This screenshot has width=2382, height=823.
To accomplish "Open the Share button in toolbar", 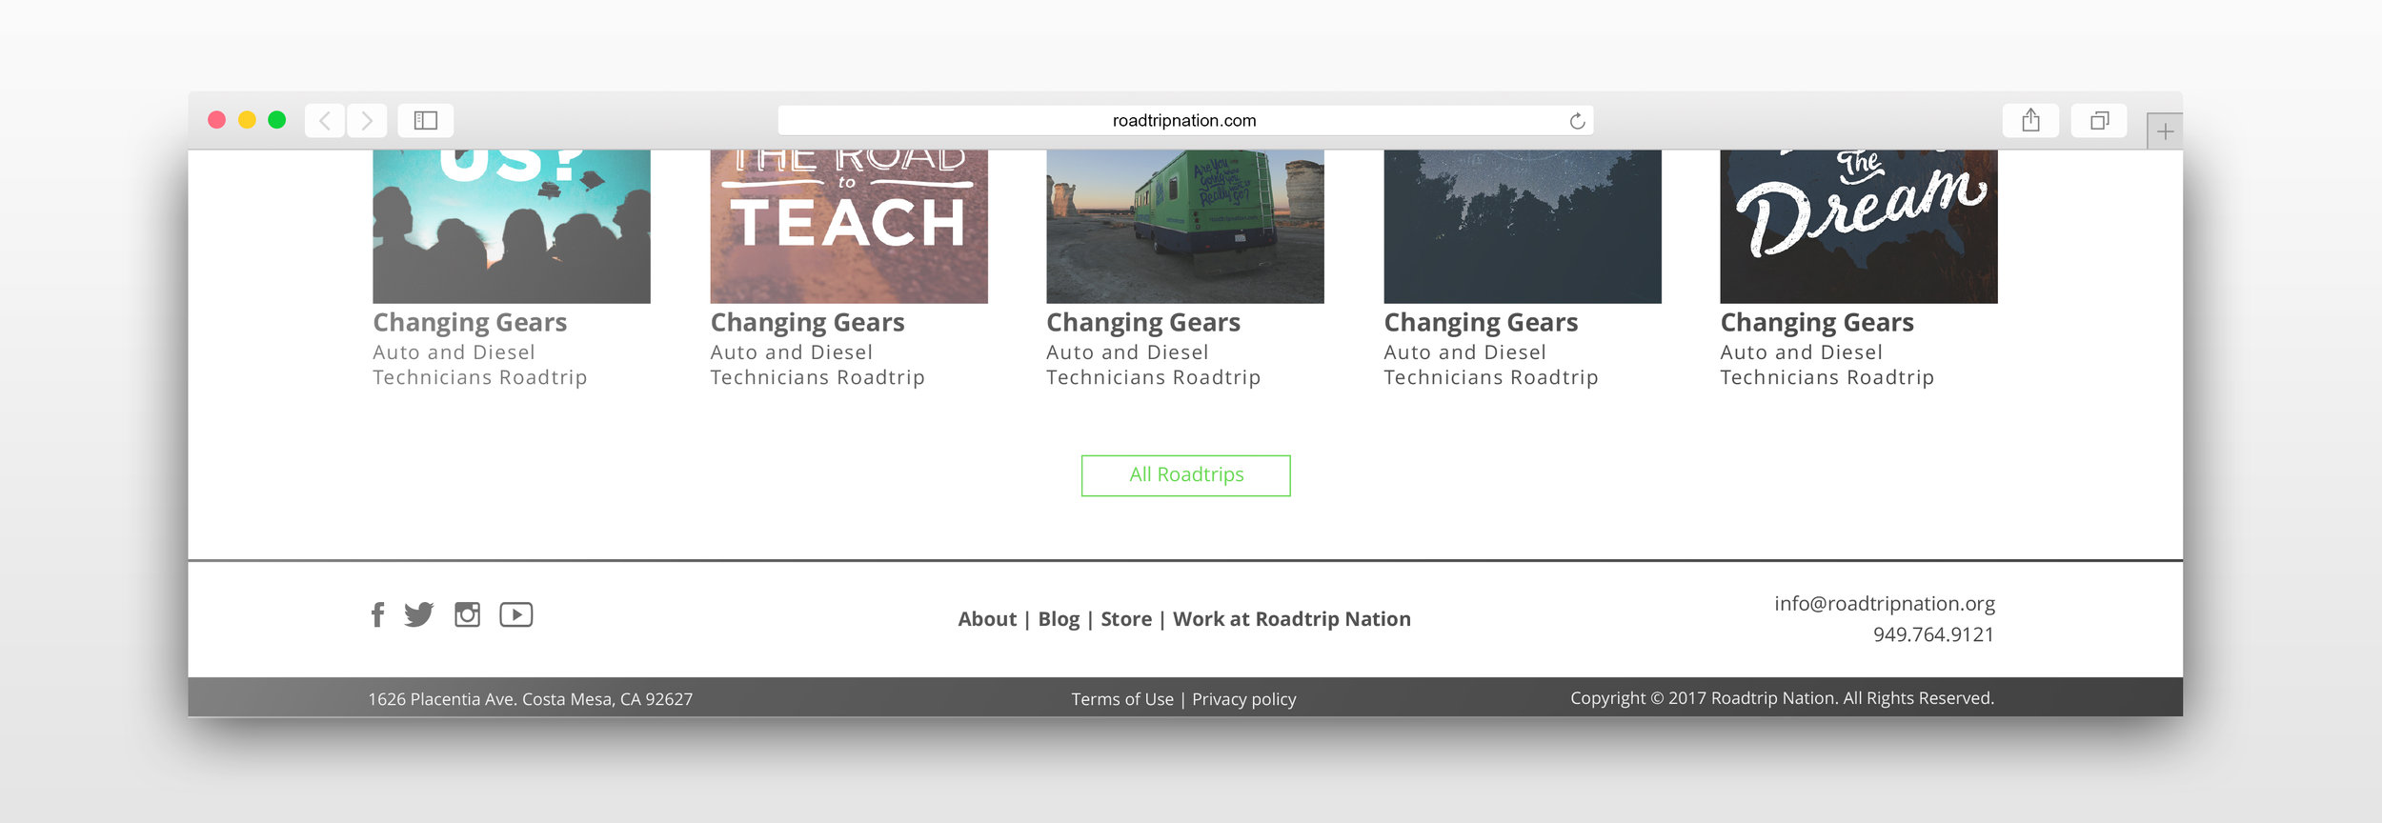I will pos(2030,120).
